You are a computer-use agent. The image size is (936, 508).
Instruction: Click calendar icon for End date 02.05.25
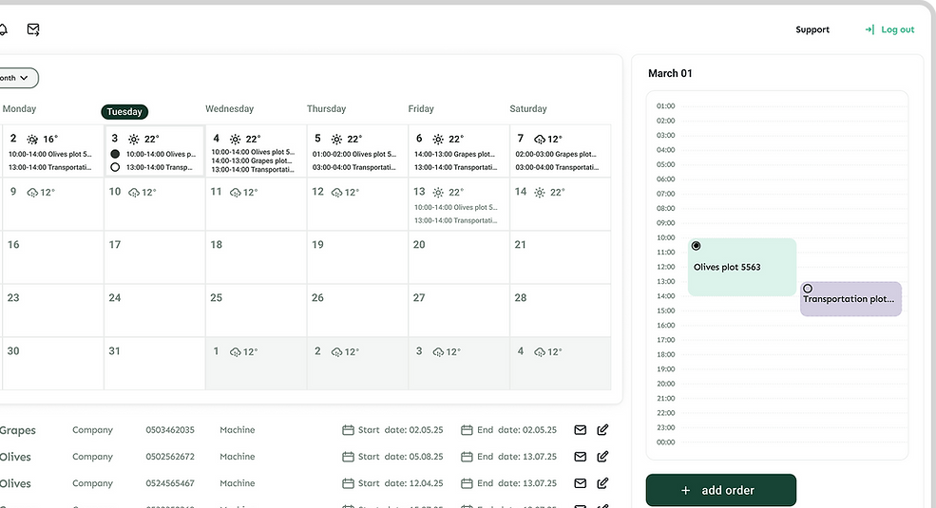(467, 430)
